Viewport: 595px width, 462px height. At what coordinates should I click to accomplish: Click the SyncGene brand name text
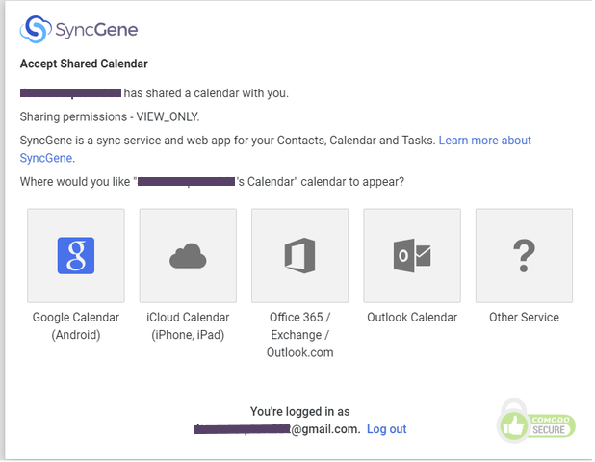[x=95, y=30]
